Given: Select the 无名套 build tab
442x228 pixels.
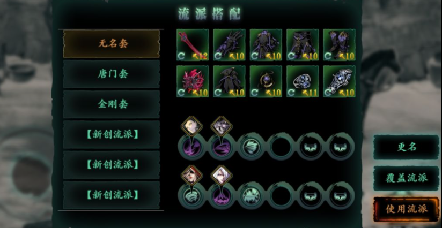Looking at the screenshot, I should tap(112, 43).
